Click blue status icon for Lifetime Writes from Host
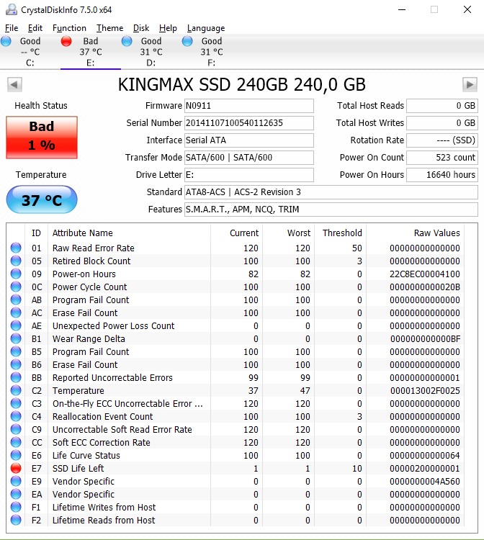Image resolution: width=484 pixels, height=540 pixels. [16, 508]
